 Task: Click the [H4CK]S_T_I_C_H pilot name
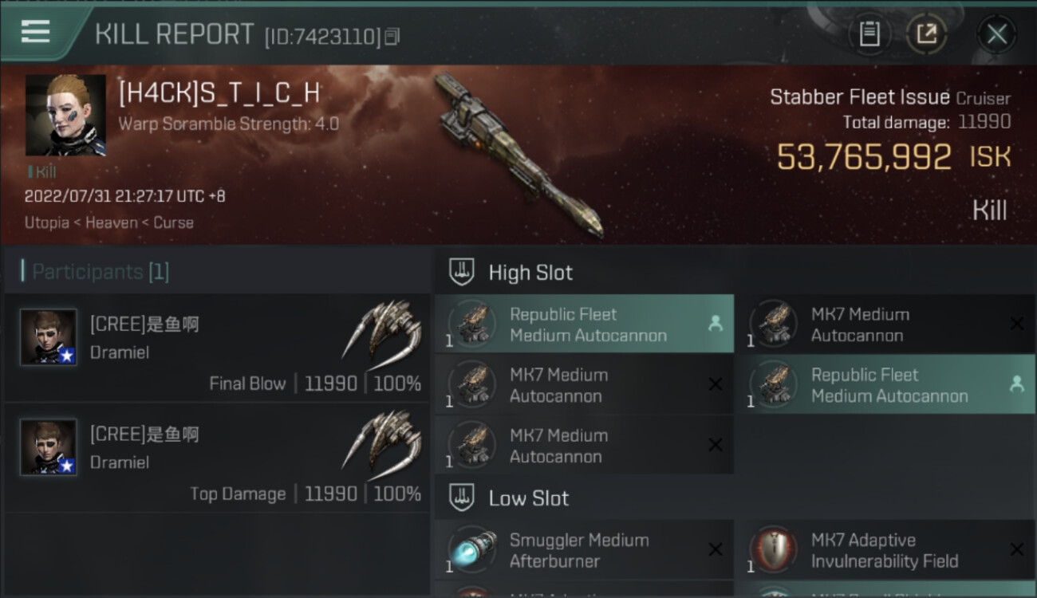click(219, 93)
